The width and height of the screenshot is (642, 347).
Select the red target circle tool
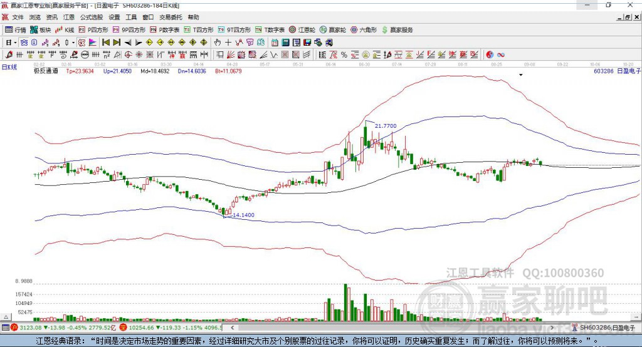(128, 55)
